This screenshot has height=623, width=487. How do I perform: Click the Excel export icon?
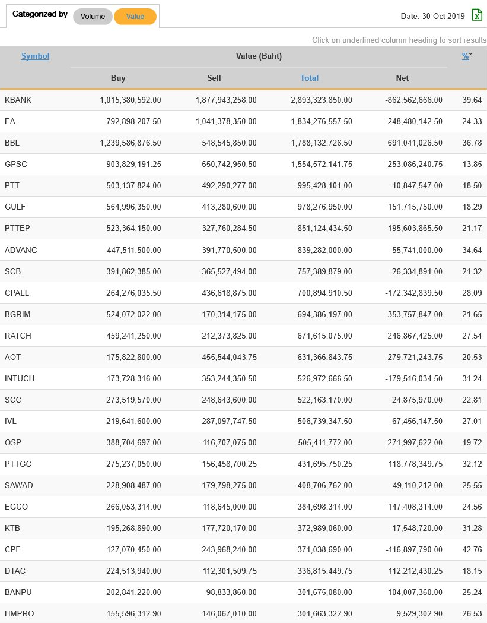pyautogui.click(x=477, y=15)
